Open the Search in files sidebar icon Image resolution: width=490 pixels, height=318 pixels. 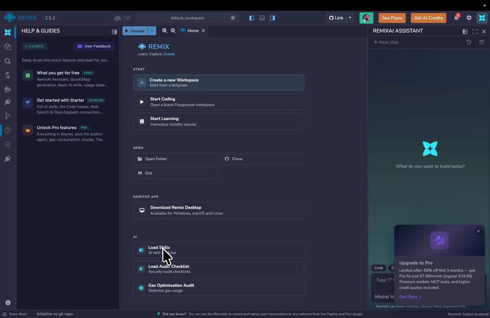click(7, 61)
